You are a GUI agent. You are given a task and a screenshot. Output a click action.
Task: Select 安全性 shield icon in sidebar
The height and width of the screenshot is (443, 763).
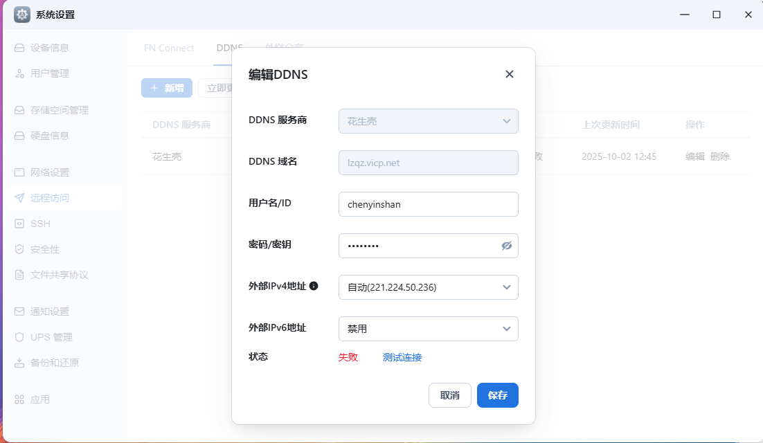click(x=19, y=249)
